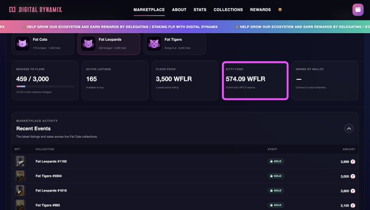Open Fat Leopards #1616 thumbnail

(x=20, y=190)
